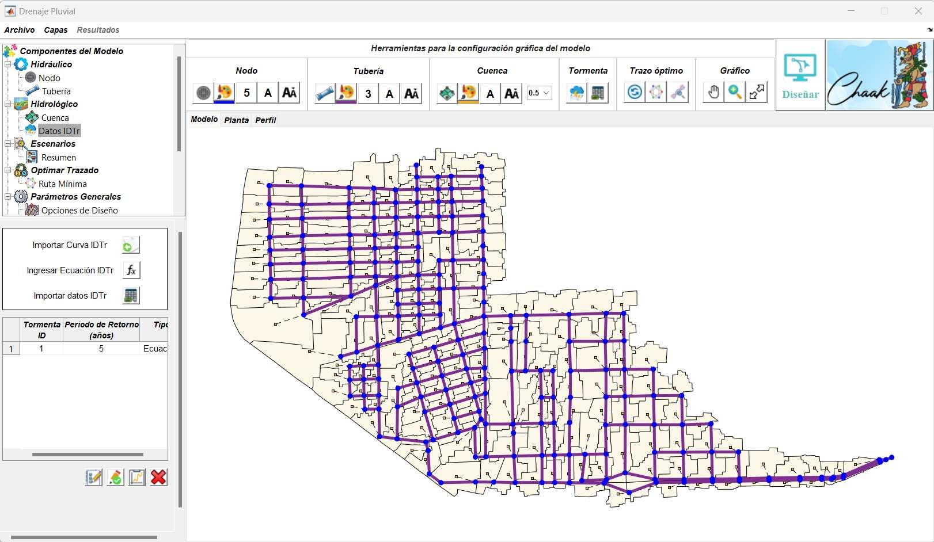Select the Cuenca catchment drawing tool
Viewport: 934px width, 542px height.
[447, 93]
